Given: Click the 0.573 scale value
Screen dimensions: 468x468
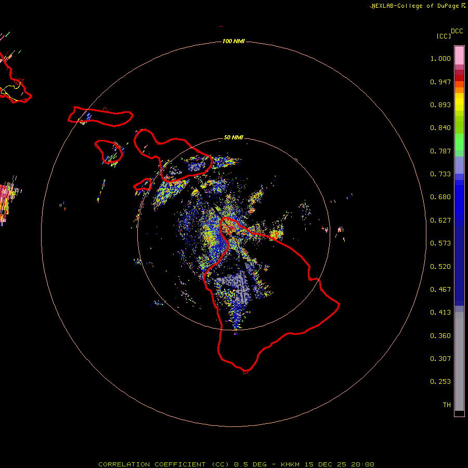Looking at the screenshot, I should (x=440, y=243).
